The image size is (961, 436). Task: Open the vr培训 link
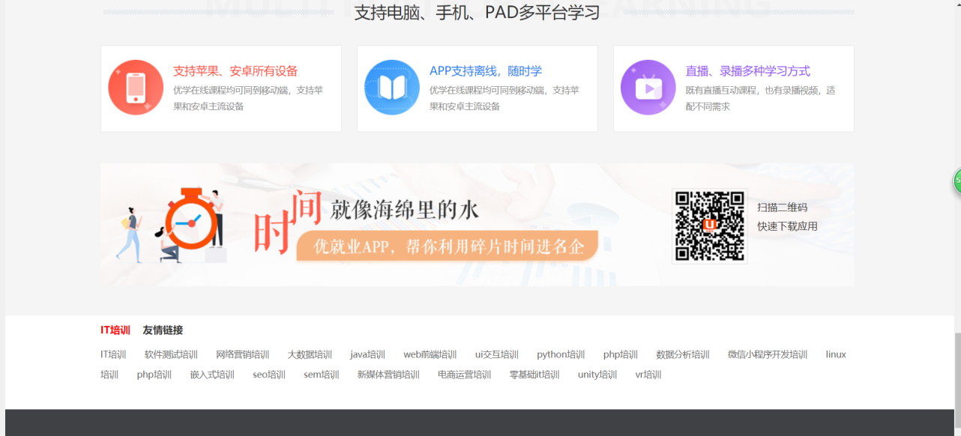[648, 375]
